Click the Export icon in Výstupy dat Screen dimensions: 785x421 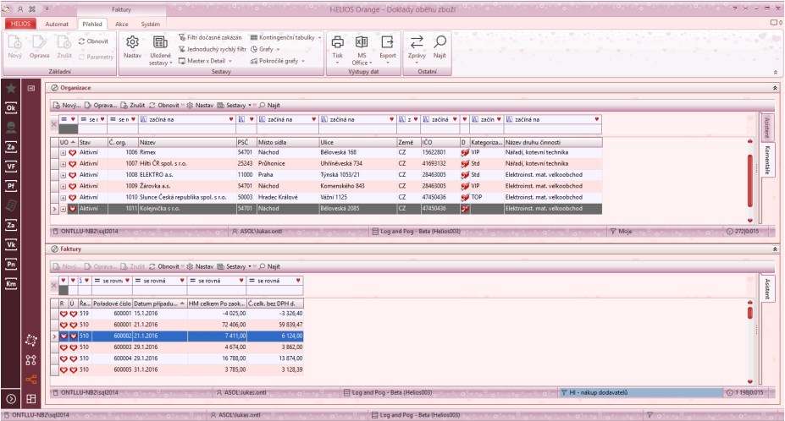[x=388, y=42]
